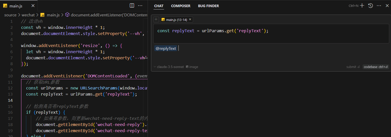
Task: Select the CHAT tab
Action: (159, 6)
